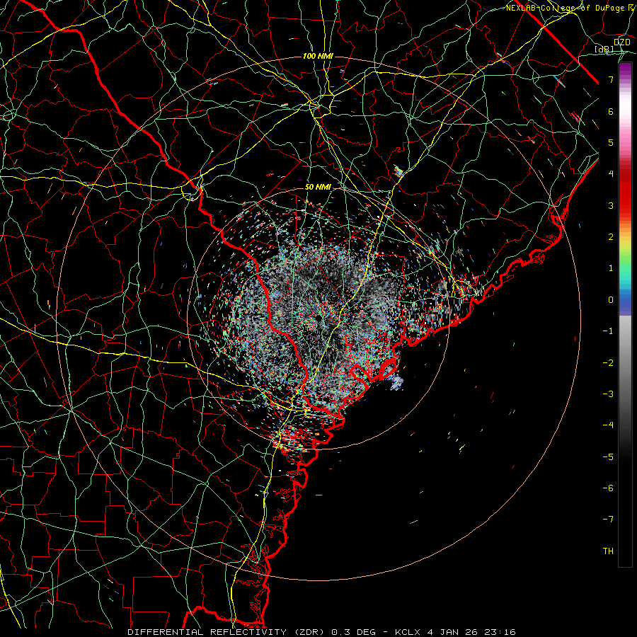637x637 pixels.
Task: Click the -7 dB scale value
Action: pos(608,520)
